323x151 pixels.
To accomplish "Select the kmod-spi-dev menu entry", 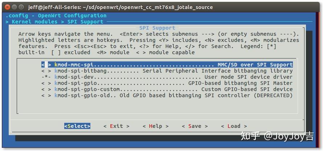I will tap(167, 77).
